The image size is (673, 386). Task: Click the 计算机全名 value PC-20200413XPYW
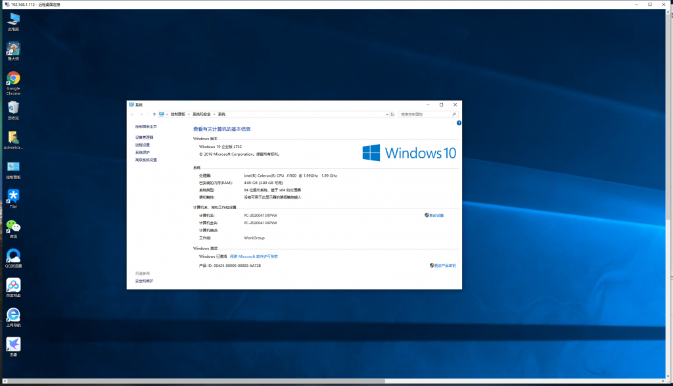[260, 223]
